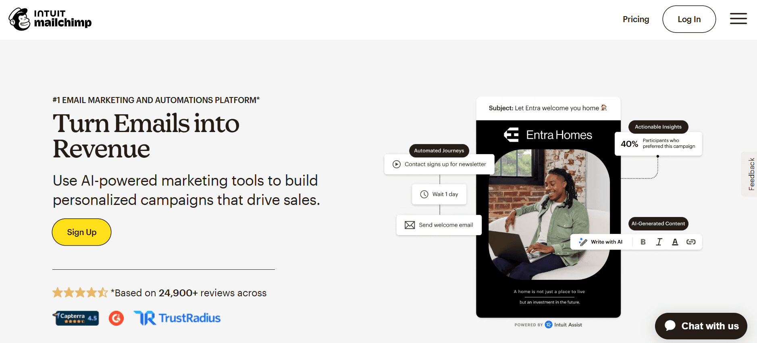Click the clock icon in Wait 1 day

pyautogui.click(x=424, y=194)
